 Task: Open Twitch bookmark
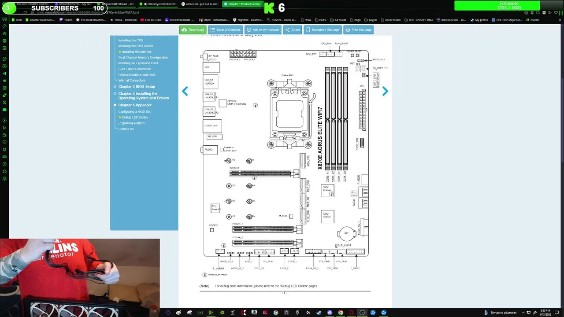(66, 20)
